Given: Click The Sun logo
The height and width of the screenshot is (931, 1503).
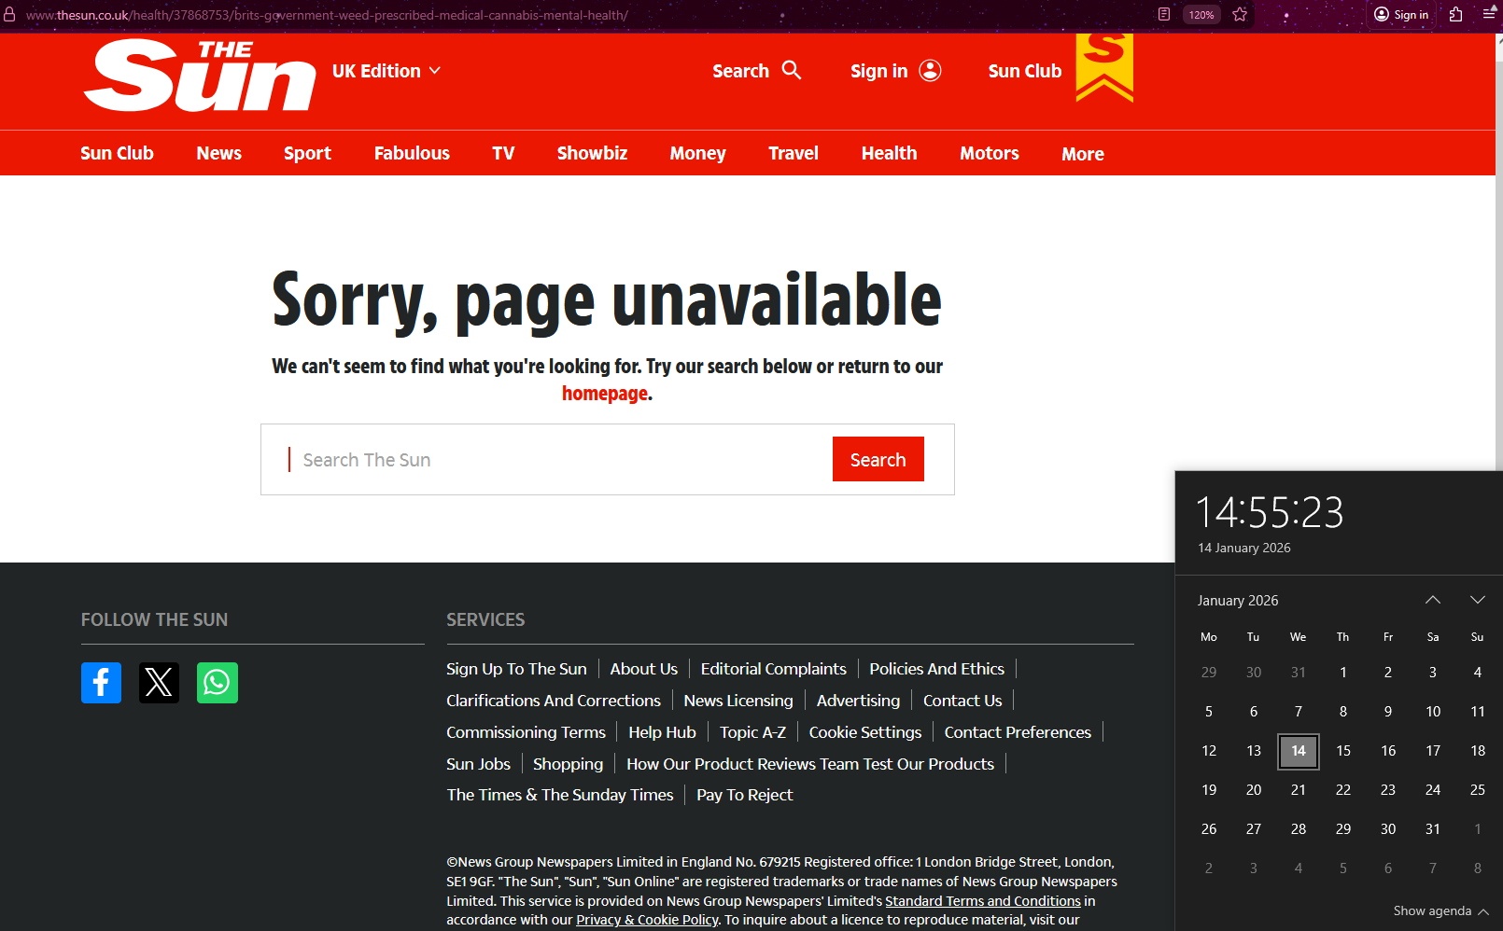Looking at the screenshot, I should tap(200, 76).
